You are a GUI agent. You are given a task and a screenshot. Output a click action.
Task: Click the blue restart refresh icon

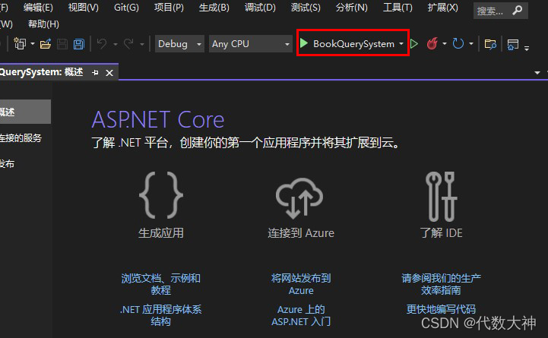point(458,43)
